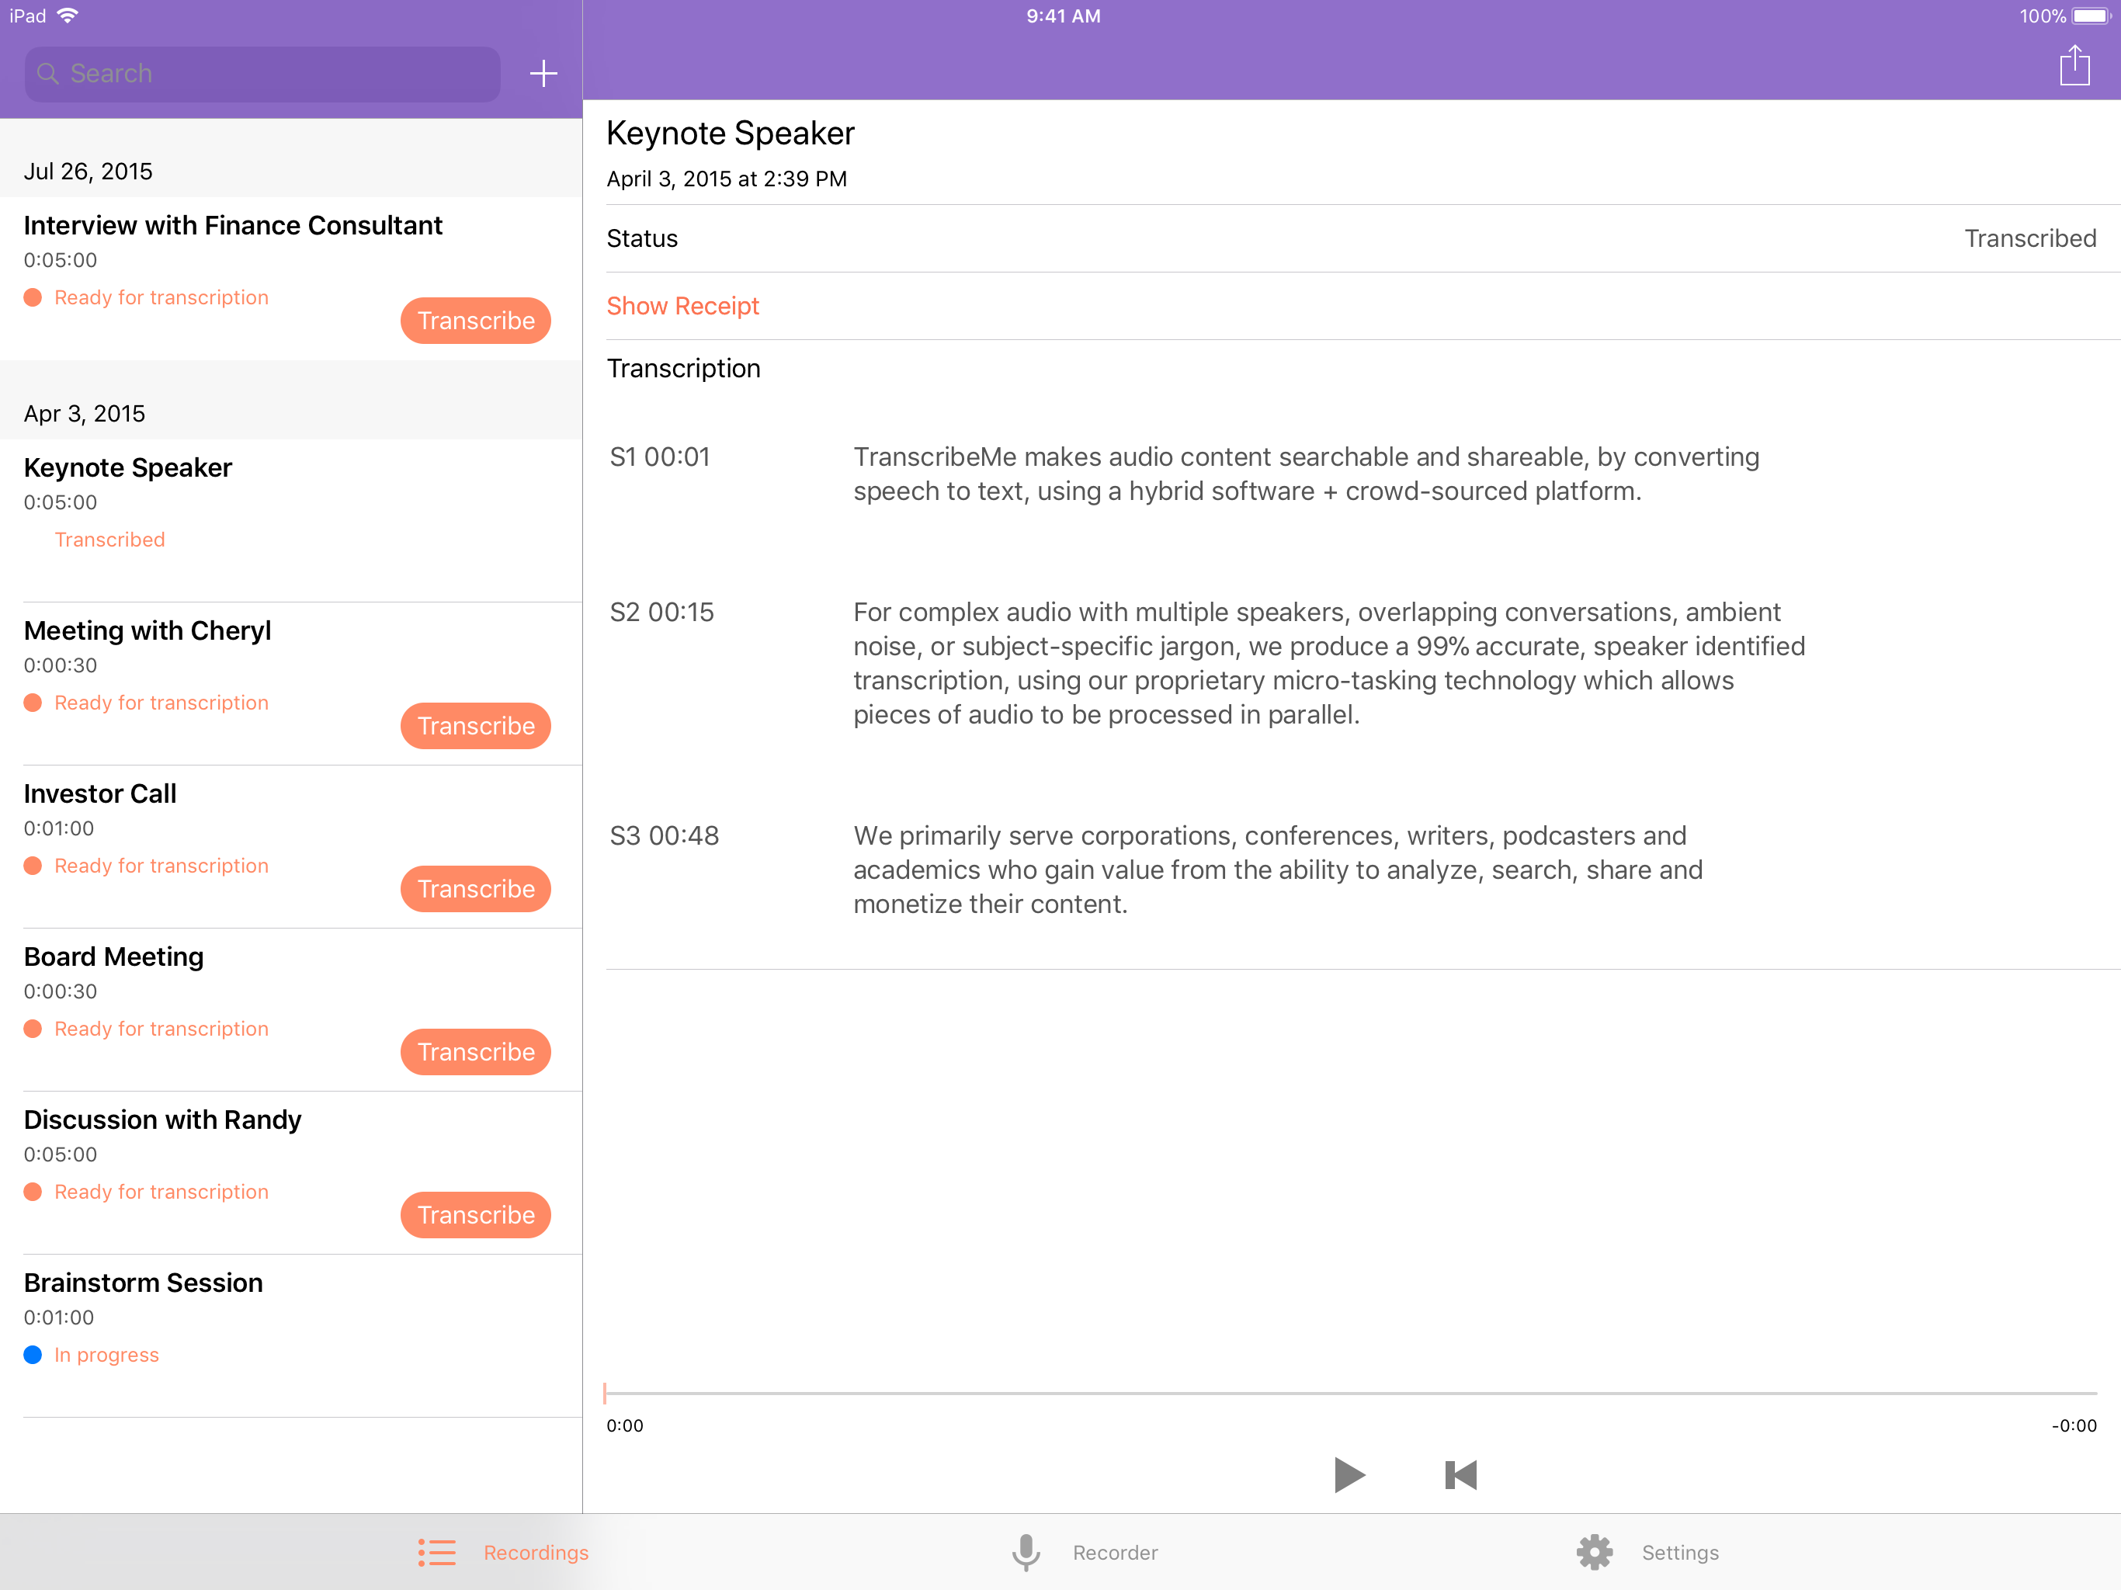Select the Discussion with Randy title

coord(162,1120)
